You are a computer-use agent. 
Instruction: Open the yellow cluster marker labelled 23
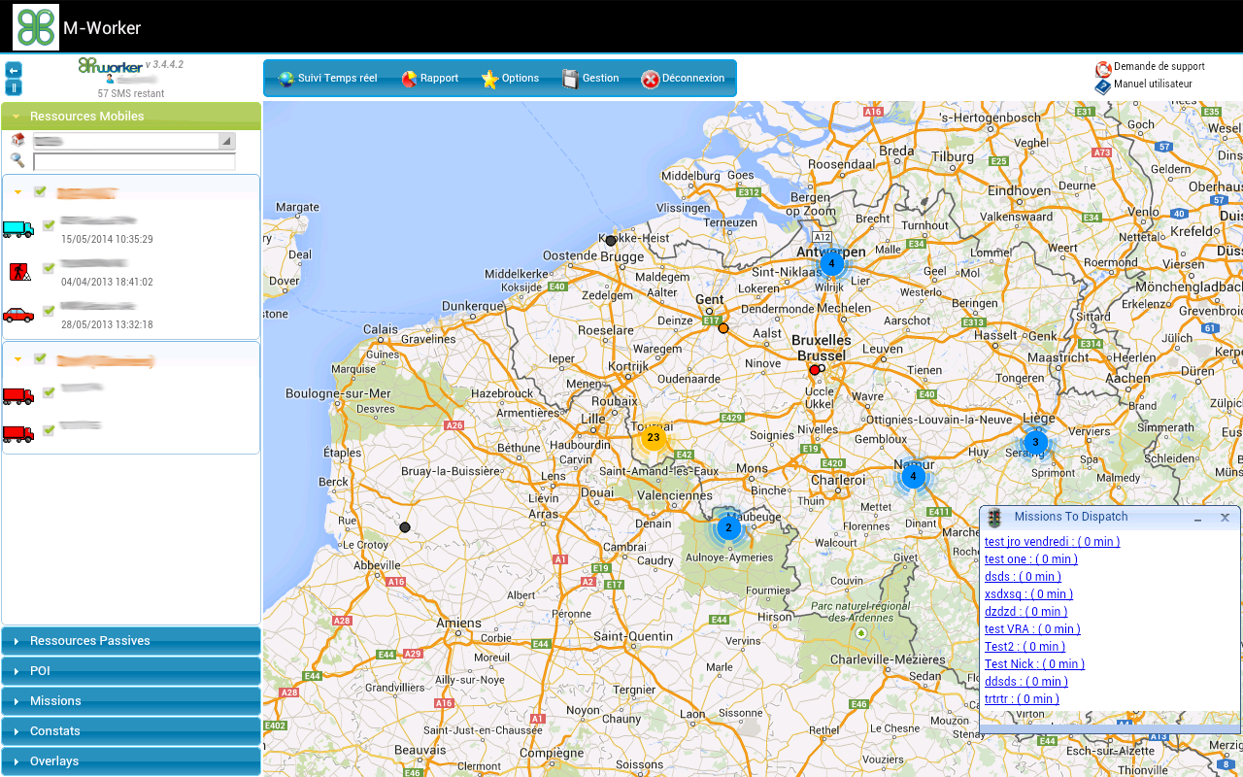coord(654,437)
